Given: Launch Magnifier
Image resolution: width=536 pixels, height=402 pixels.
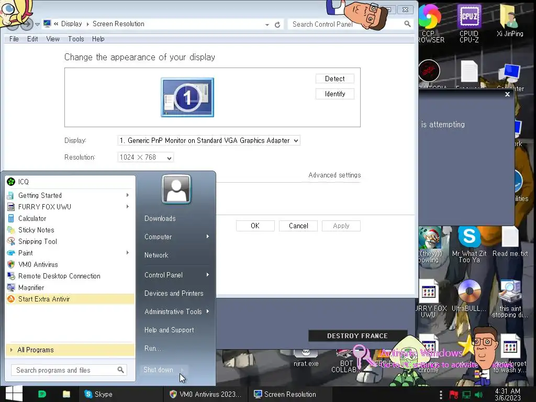Looking at the screenshot, I should pos(70,288).
